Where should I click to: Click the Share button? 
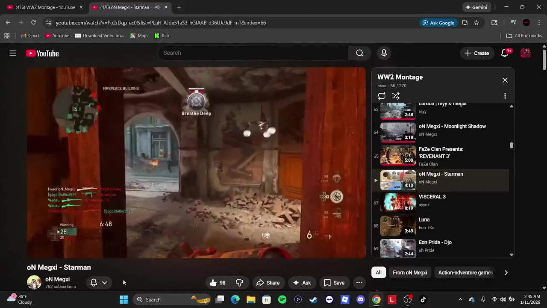(268, 283)
